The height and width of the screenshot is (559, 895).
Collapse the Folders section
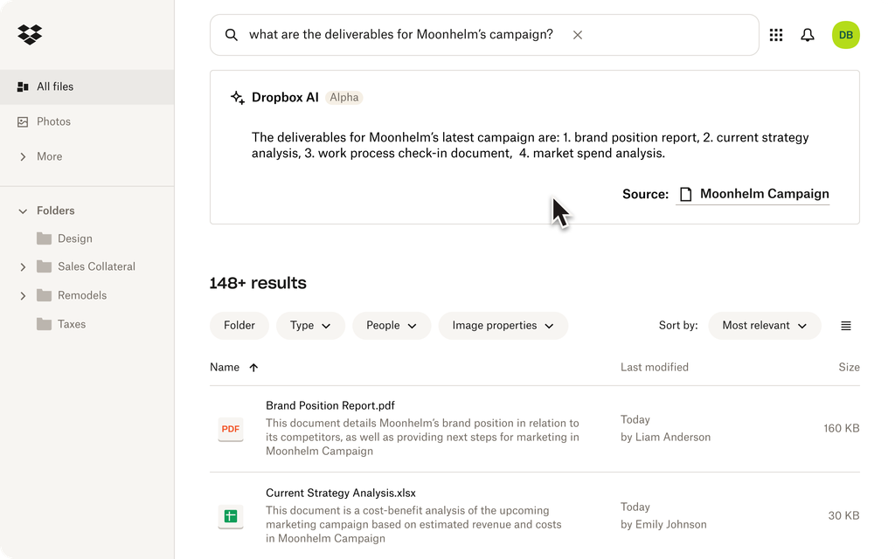[x=22, y=210]
